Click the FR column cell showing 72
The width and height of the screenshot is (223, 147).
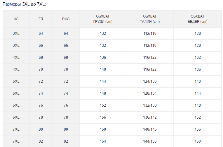pyautogui.click(x=41, y=81)
